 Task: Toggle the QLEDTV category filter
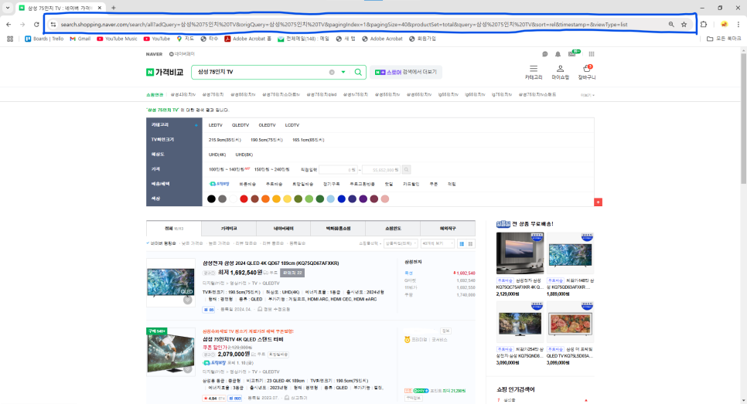240,125
